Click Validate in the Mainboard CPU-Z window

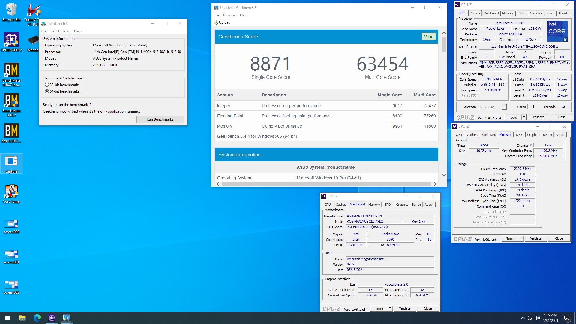[x=405, y=308]
